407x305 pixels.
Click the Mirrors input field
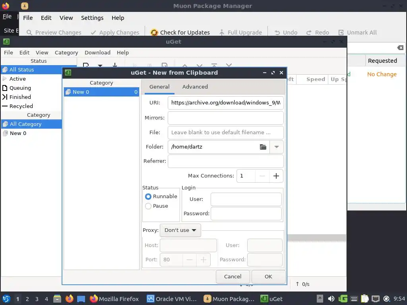(x=226, y=118)
